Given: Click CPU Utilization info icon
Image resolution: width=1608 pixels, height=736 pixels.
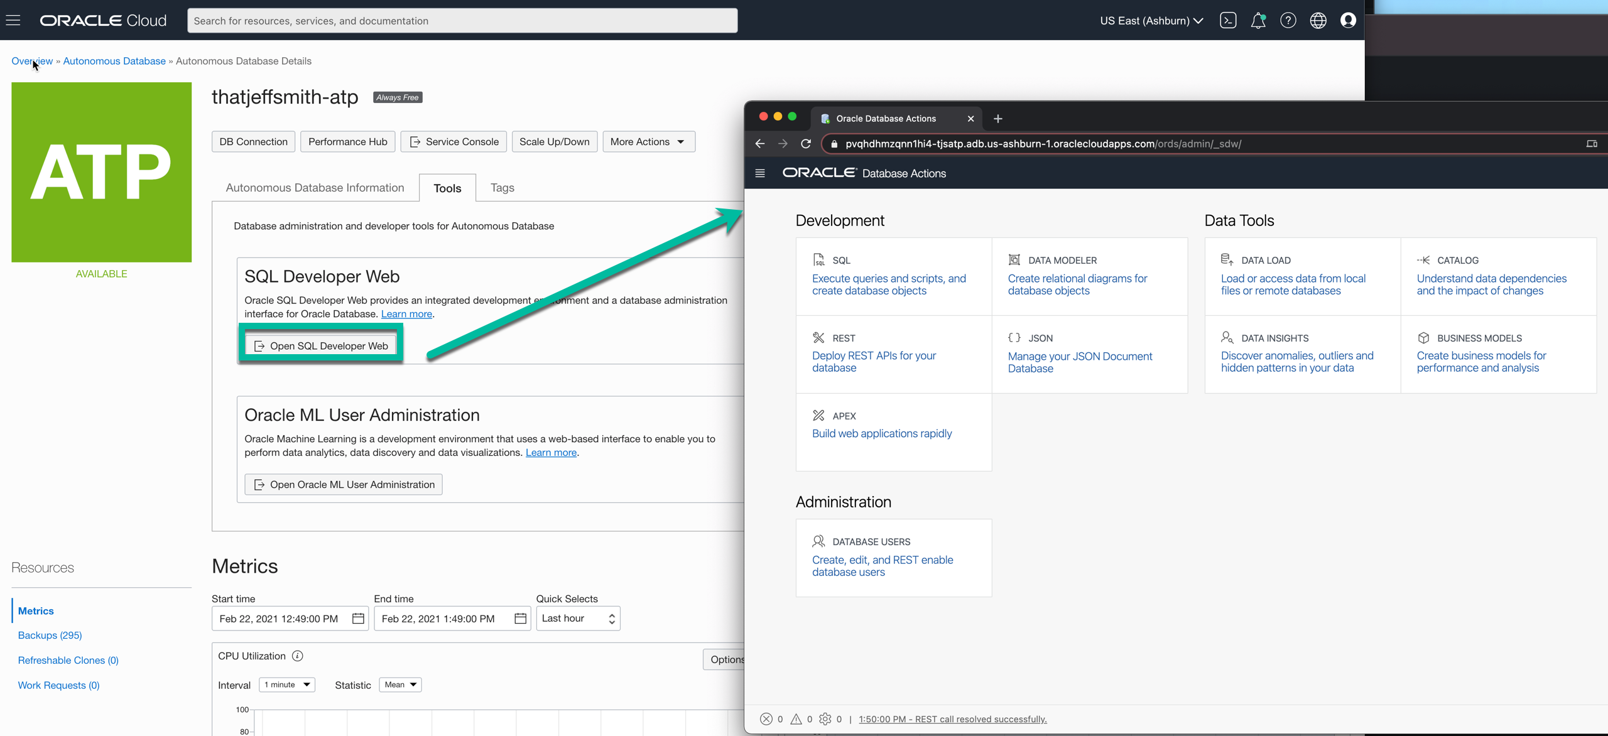Looking at the screenshot, I should pos(298,656).
